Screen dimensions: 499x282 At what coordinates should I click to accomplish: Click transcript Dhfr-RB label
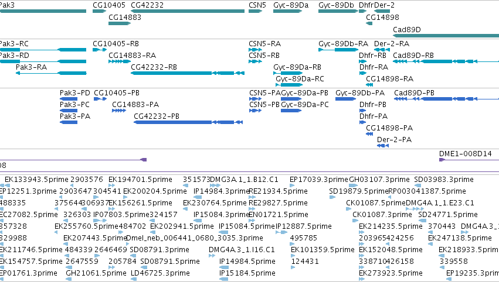point(372,55)
